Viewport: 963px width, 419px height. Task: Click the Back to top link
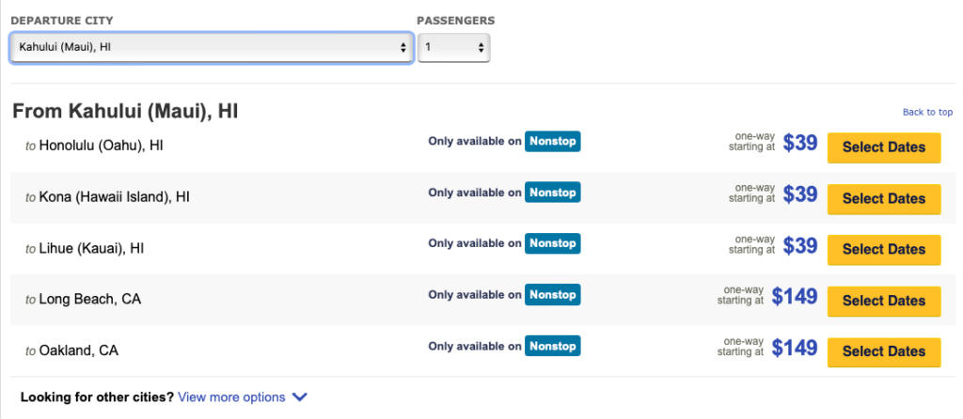[x=927, y=112]
